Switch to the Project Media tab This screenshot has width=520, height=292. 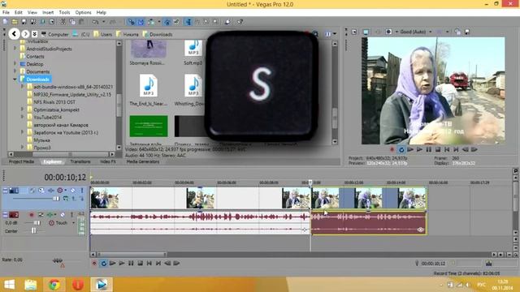(21, 161)
